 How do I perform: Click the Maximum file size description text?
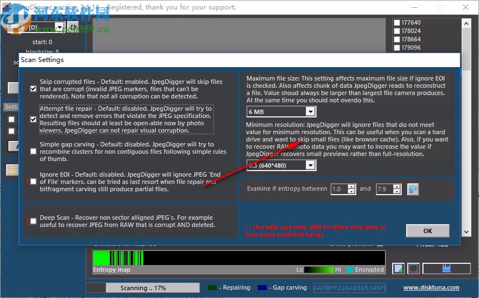346,89
